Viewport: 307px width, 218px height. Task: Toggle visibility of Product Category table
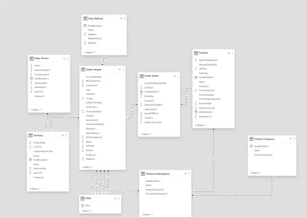point(290,139)
